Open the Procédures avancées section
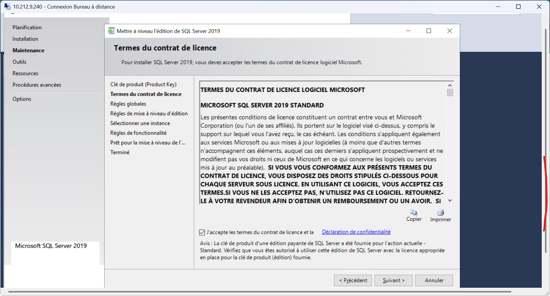 pos(37,85)
